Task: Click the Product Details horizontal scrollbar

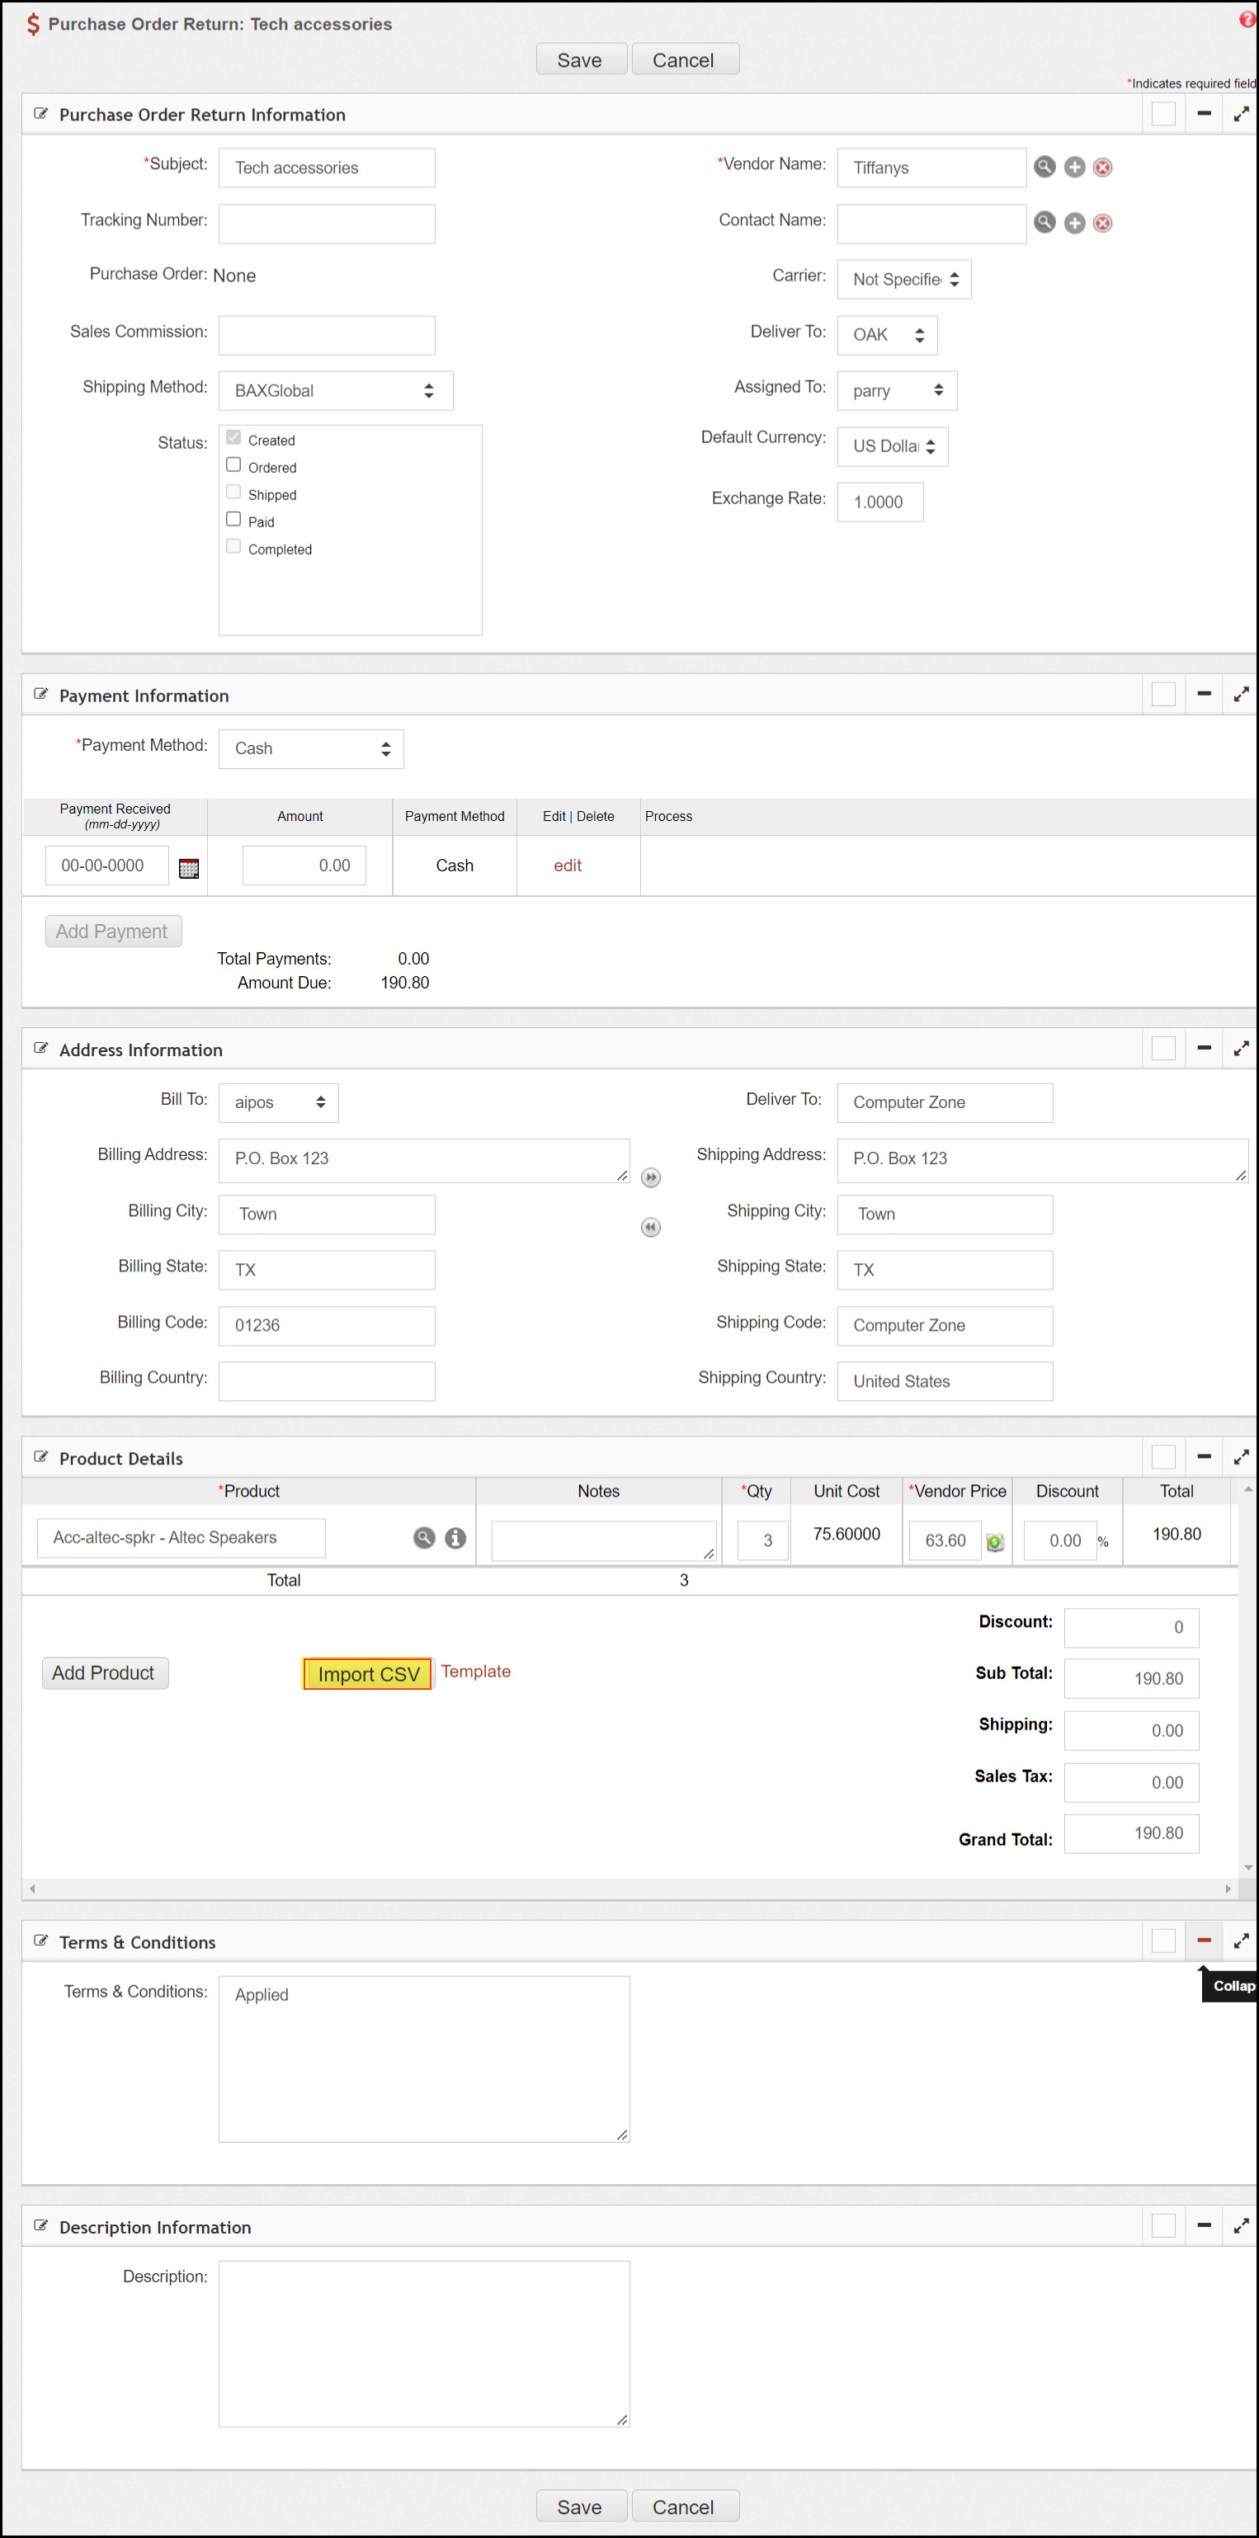Action: [x=630, y=1889]
